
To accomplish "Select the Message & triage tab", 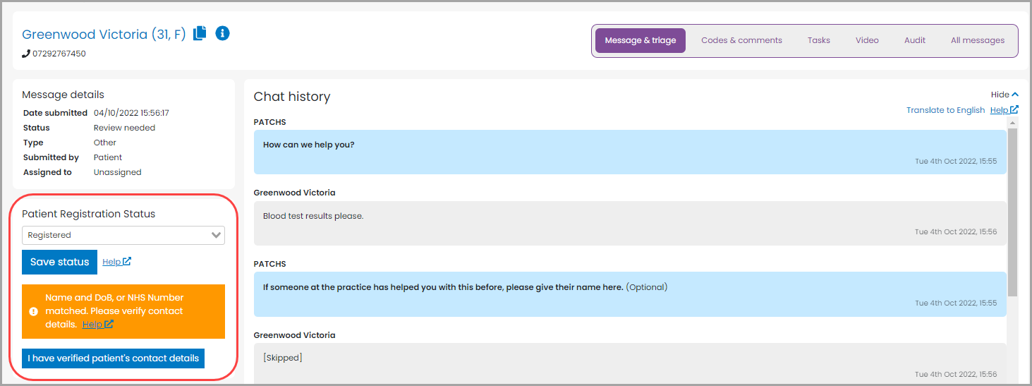I will tap(641, 40).
